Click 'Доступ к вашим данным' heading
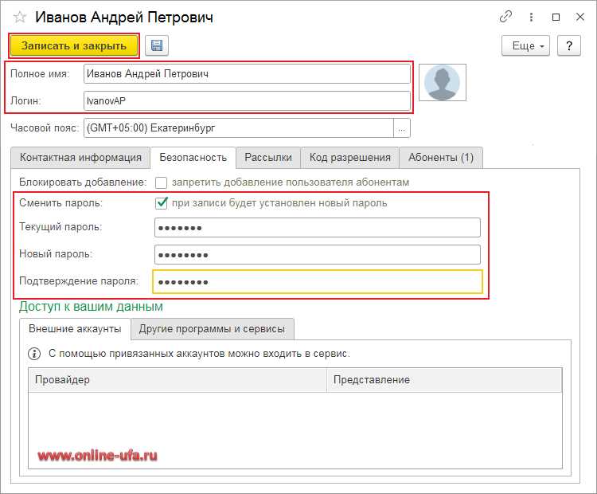Screen dimensions: 597x494 pyautogui.click(x=91, y=307)
